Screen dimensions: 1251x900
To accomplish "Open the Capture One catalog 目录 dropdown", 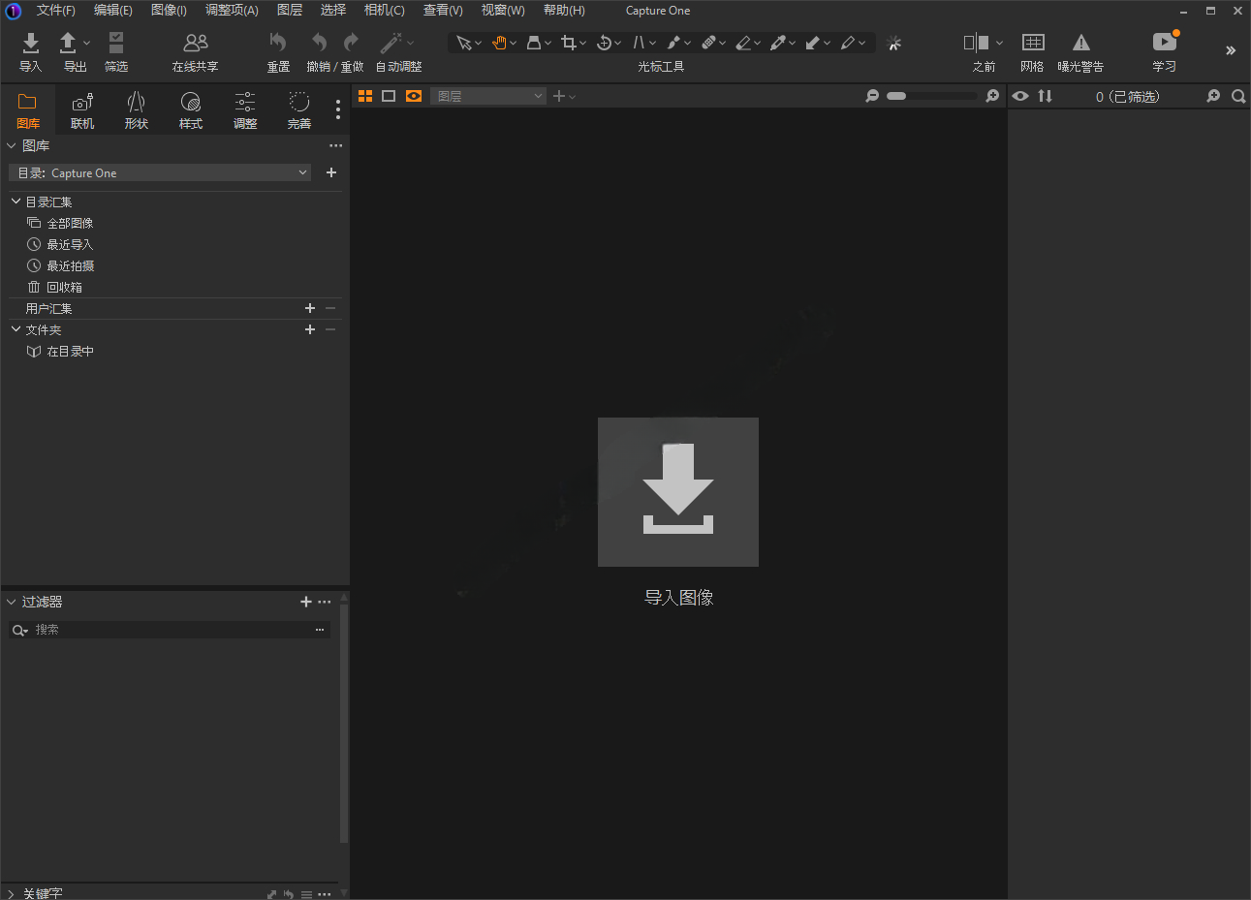I will [x=160, y=172].
